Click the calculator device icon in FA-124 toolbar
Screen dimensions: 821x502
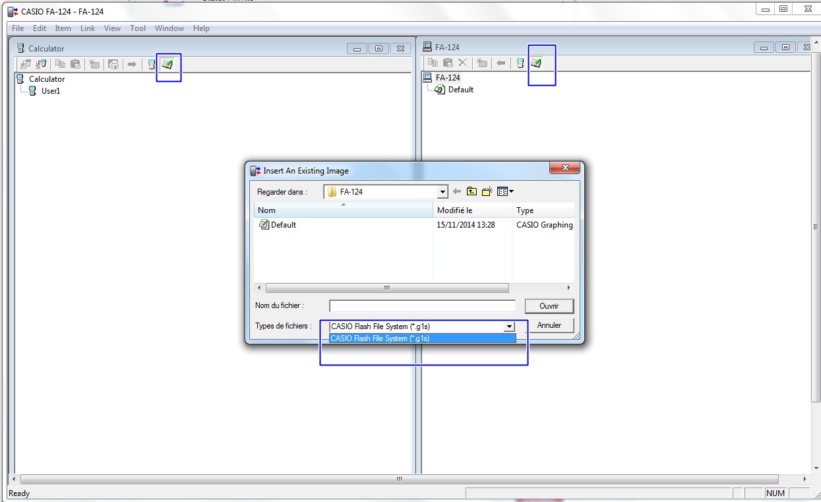520,63
